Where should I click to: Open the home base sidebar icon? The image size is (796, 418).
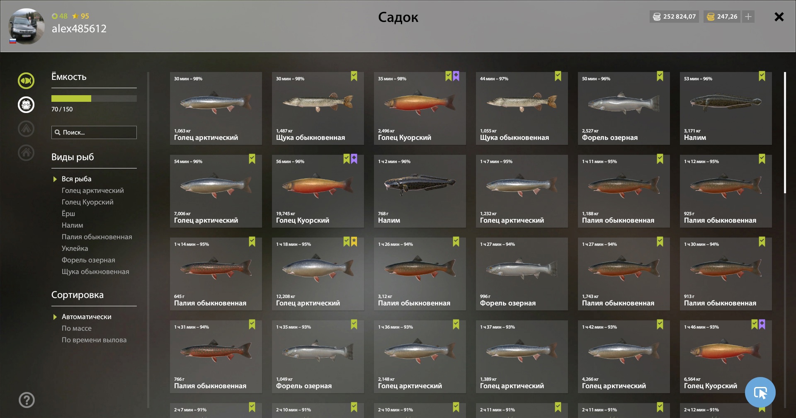(x=26, y=153)
